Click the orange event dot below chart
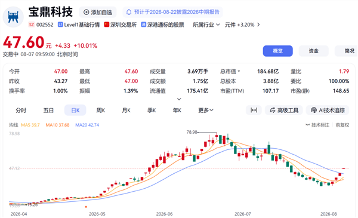This screenshot has width=358, height=218. coord(86,207)
